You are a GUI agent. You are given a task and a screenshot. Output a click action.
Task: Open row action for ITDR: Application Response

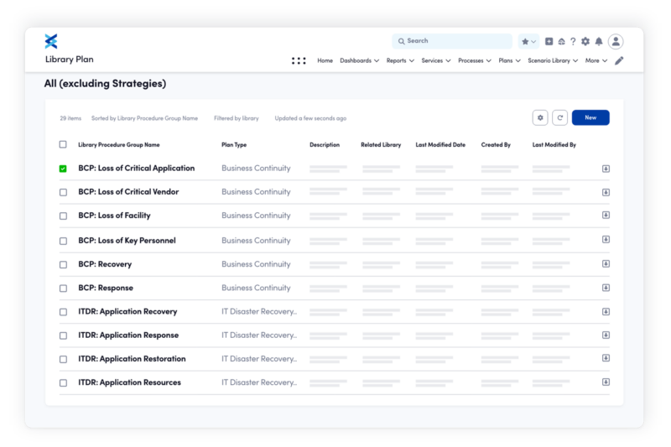[606, 335]
